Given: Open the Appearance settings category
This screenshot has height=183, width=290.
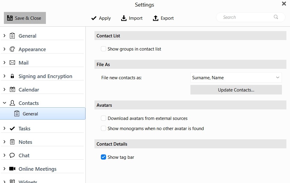Looking at the screenshot, I should (32, 49).
